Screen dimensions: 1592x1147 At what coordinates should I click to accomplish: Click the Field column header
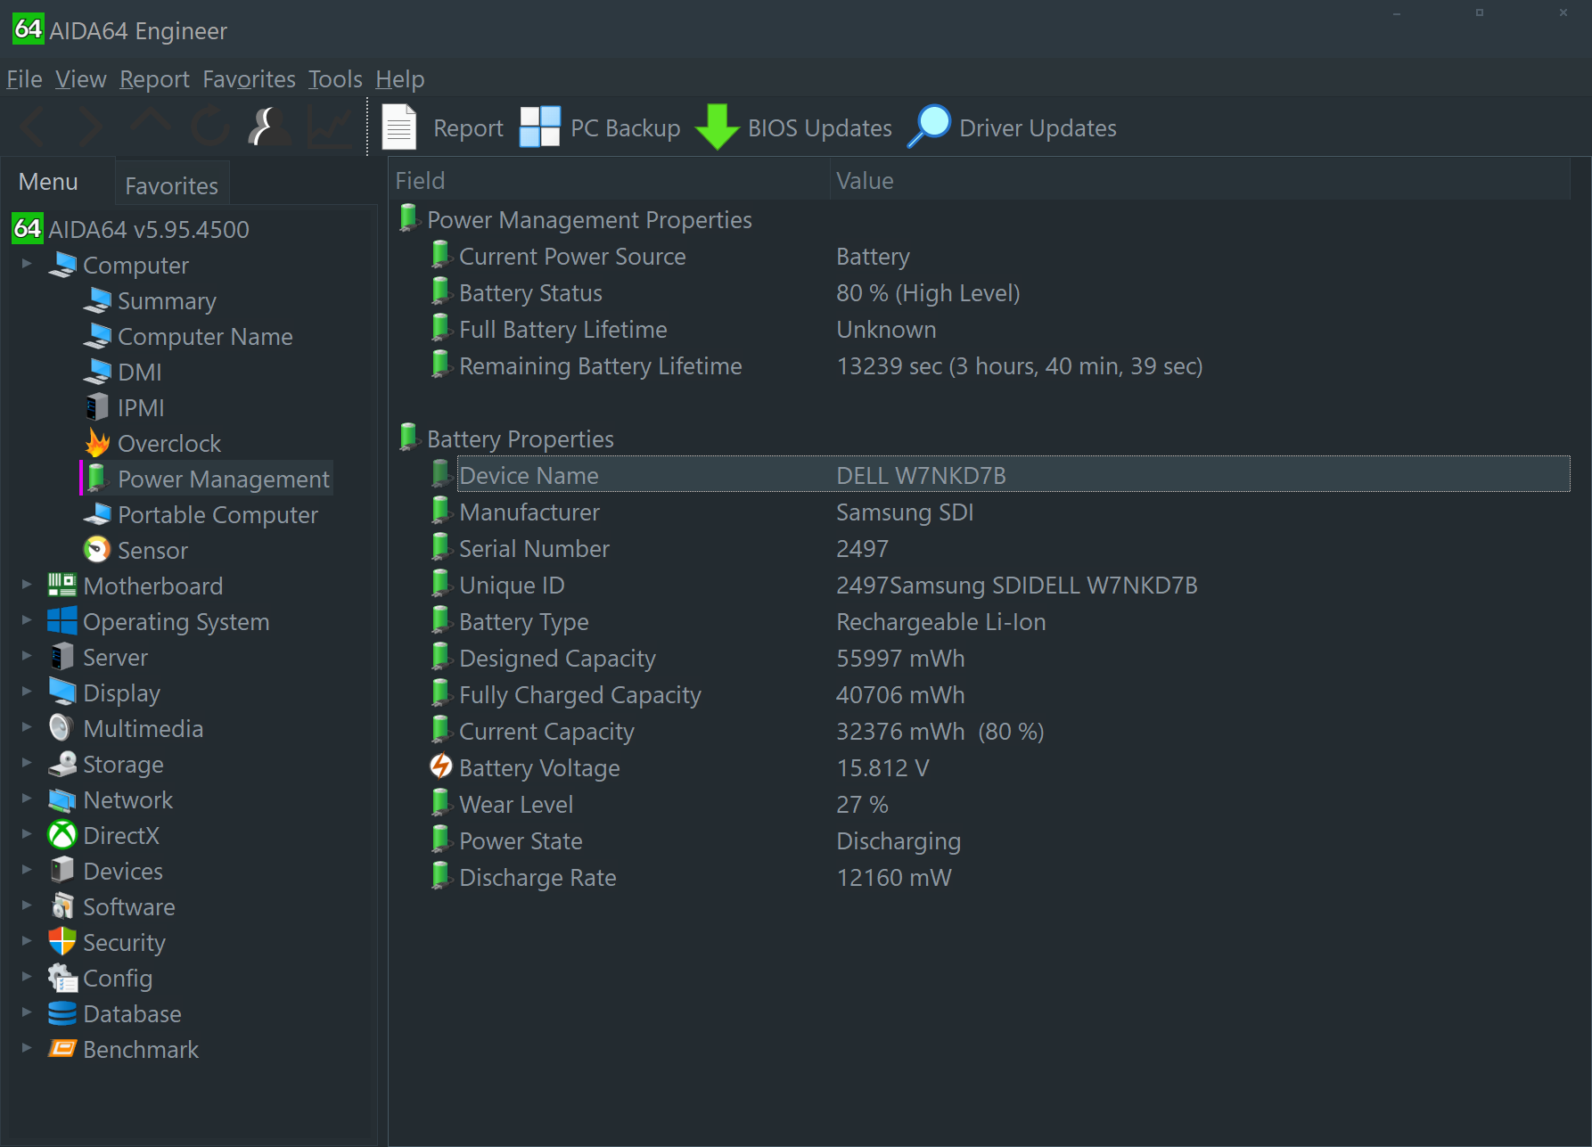609,180
